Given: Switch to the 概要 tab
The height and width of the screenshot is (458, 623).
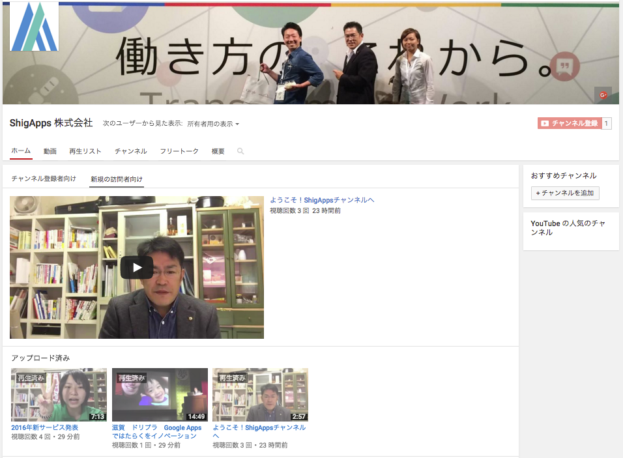Looking at the screenshot, I should [x=218, y=151].
